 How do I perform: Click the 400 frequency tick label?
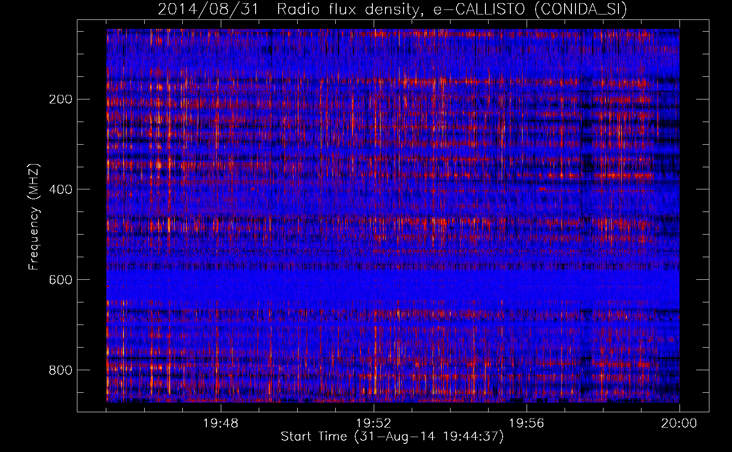60,189
